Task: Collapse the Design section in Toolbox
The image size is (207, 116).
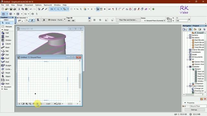Action: tap(2, 30)
